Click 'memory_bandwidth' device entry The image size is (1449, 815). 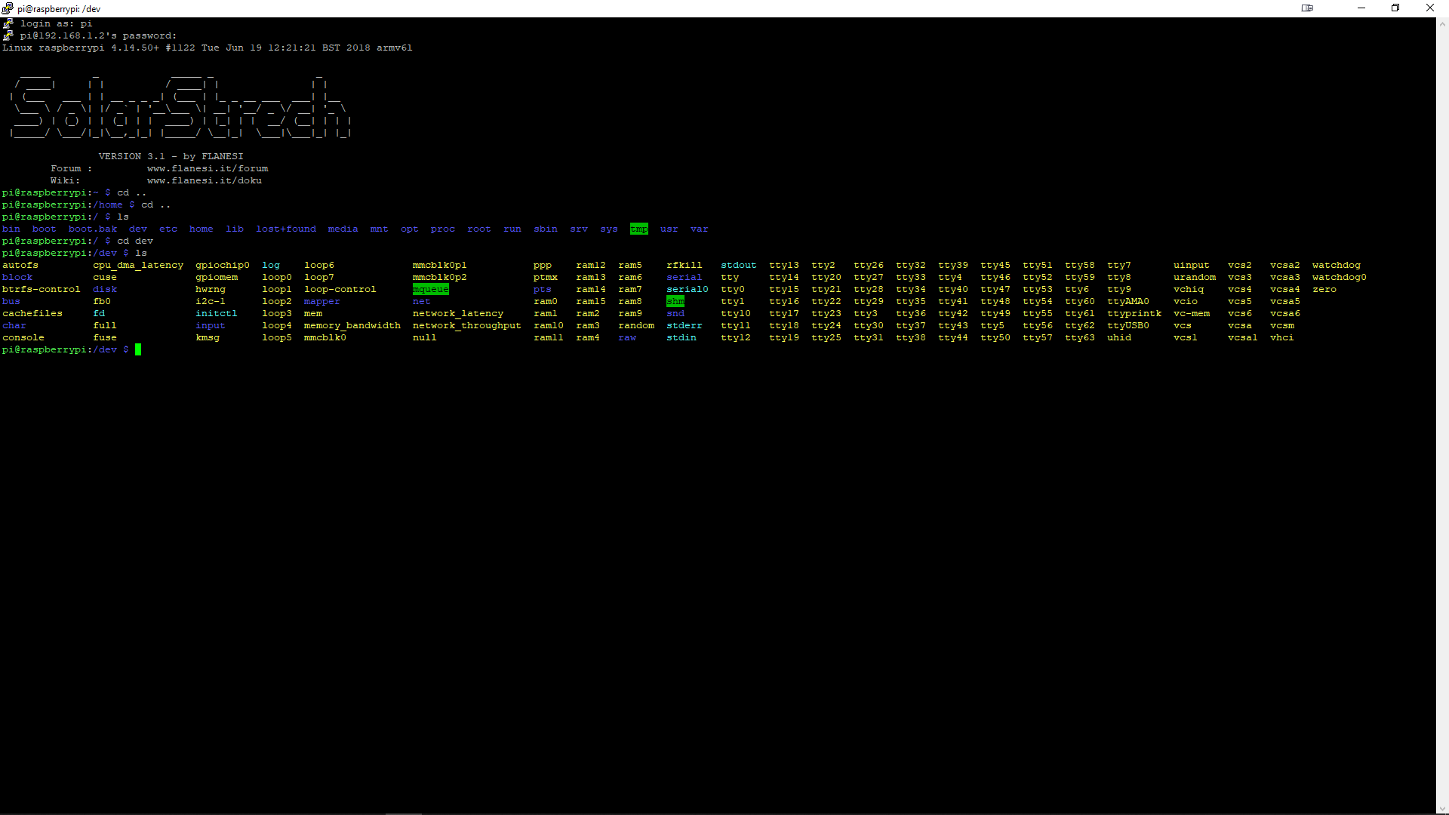click(x=352, y=325)
